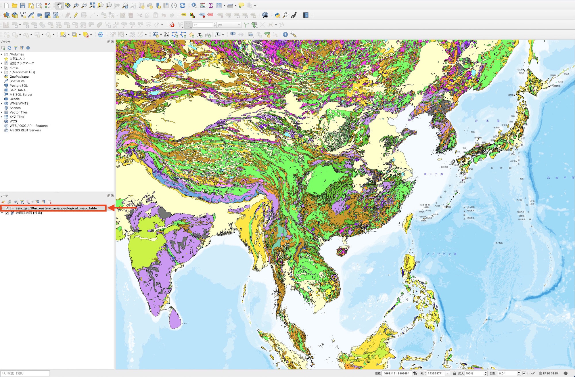Select WMS/WMTS in browser tree
Screen dimensions: 575x377
pyautogui.click(x=19, y=103)
